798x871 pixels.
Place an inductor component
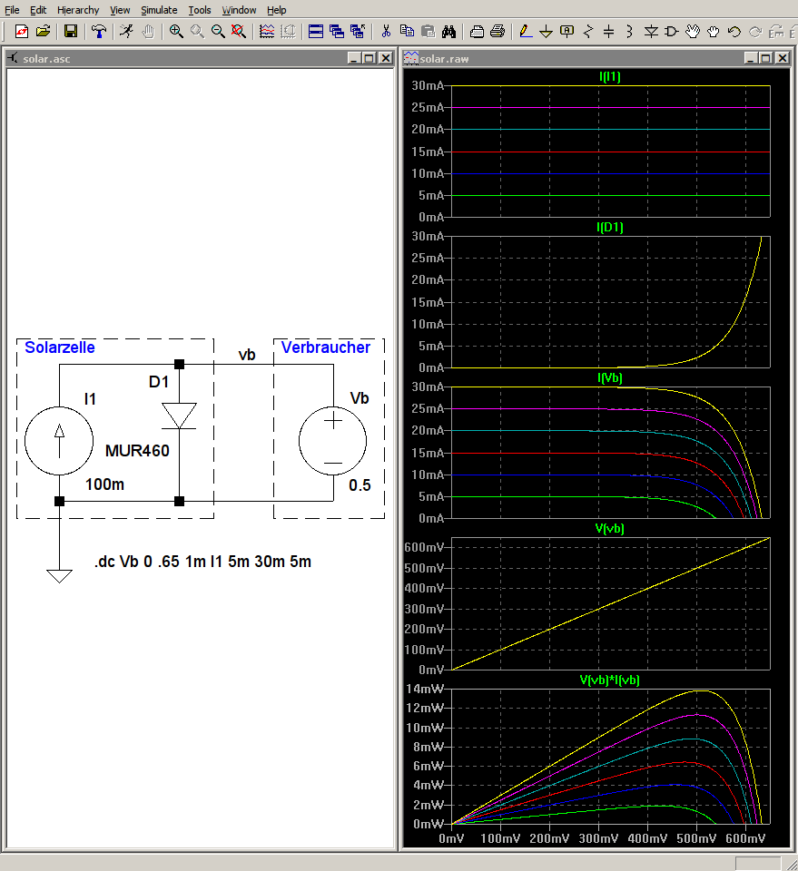point(629,31)
